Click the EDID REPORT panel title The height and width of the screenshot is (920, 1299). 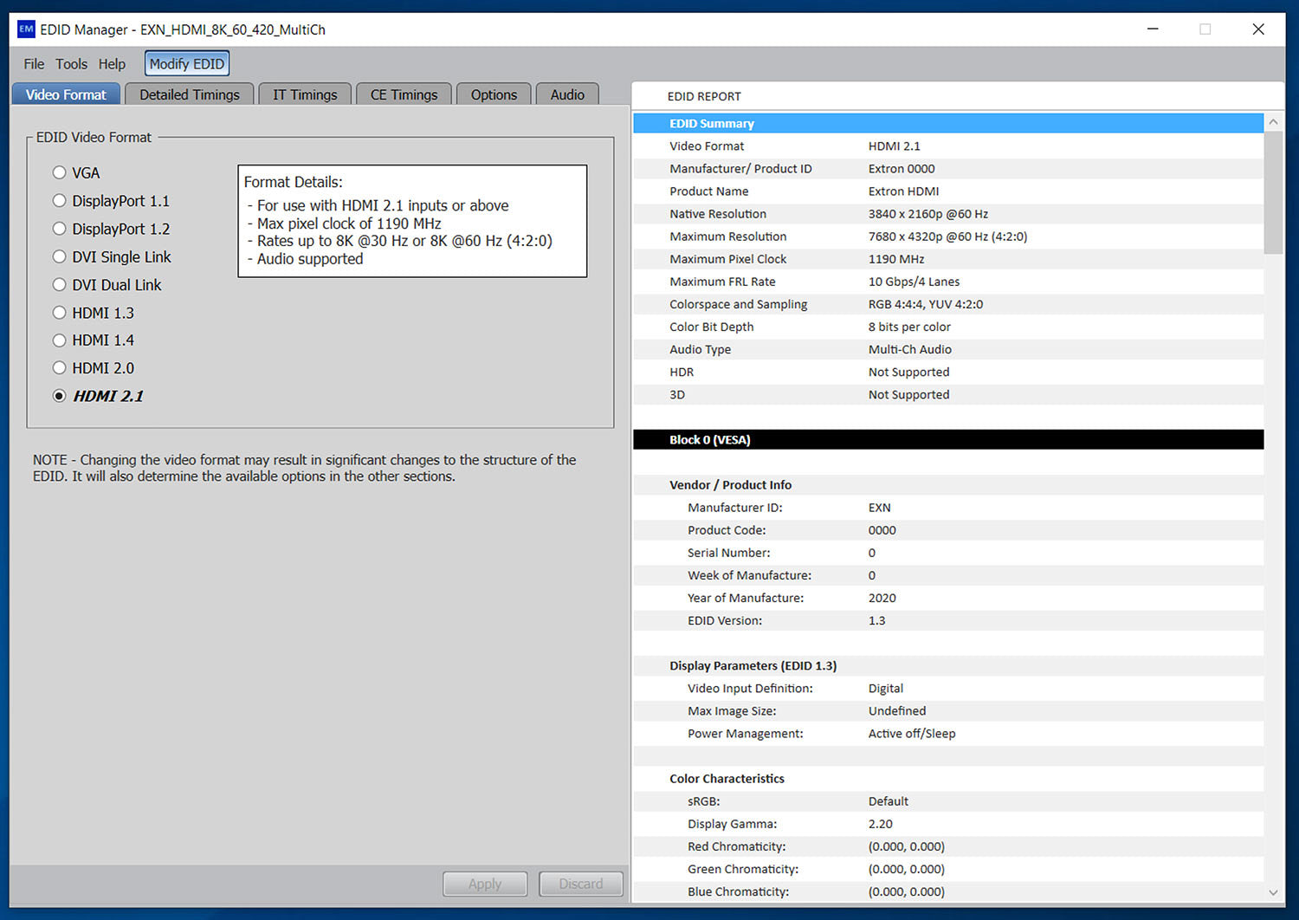[x=704, y=96]
